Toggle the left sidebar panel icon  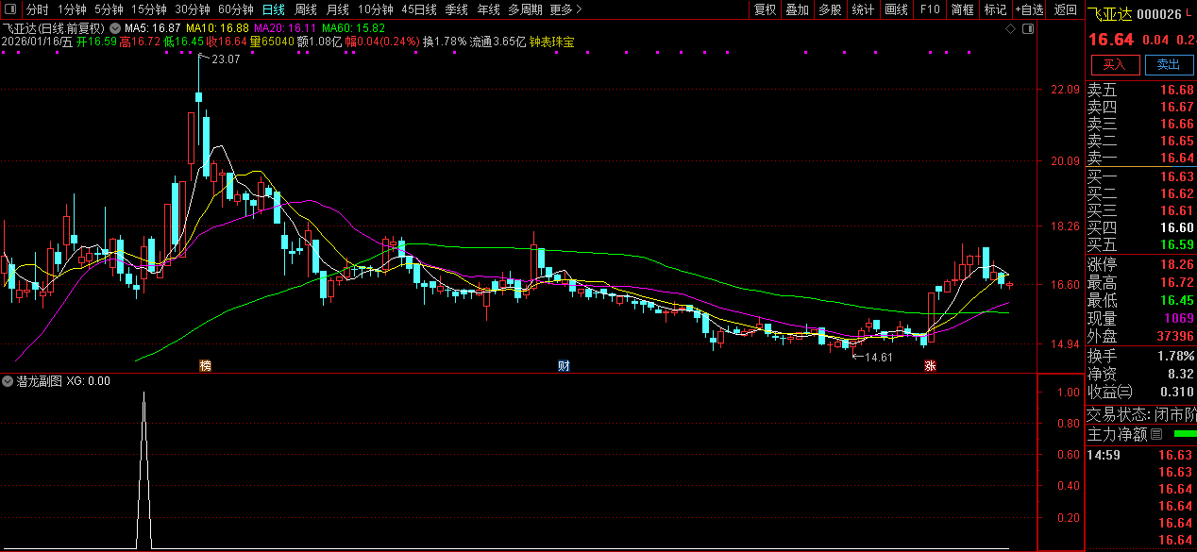click(9, 9)
